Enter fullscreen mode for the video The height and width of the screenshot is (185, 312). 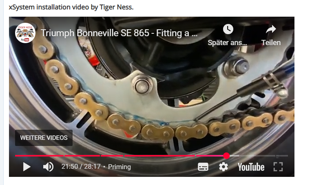(x=278, y=167)
